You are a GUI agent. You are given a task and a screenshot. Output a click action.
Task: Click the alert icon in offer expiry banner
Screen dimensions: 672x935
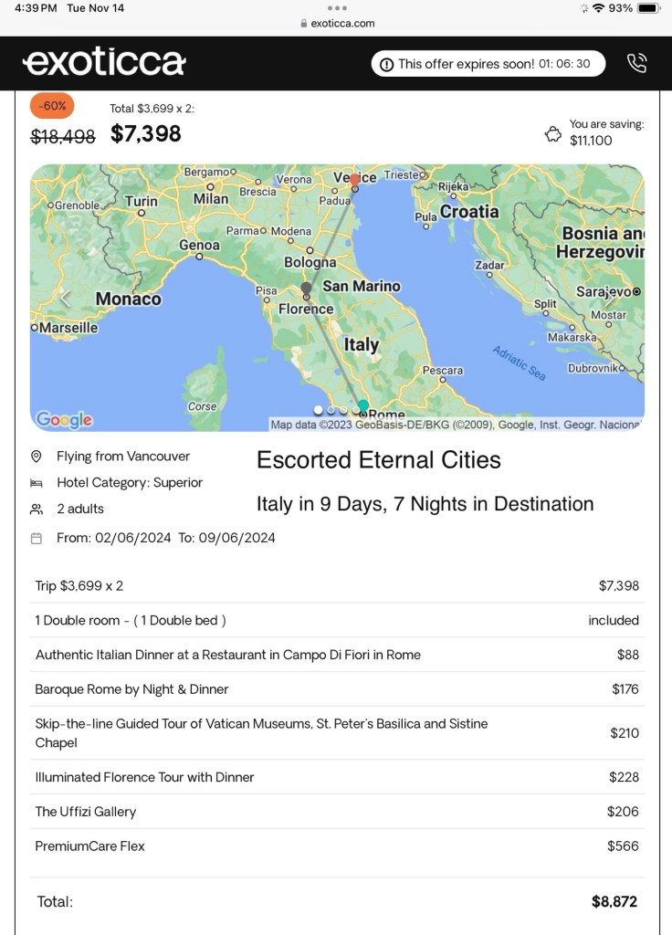(x=386, y=64)
